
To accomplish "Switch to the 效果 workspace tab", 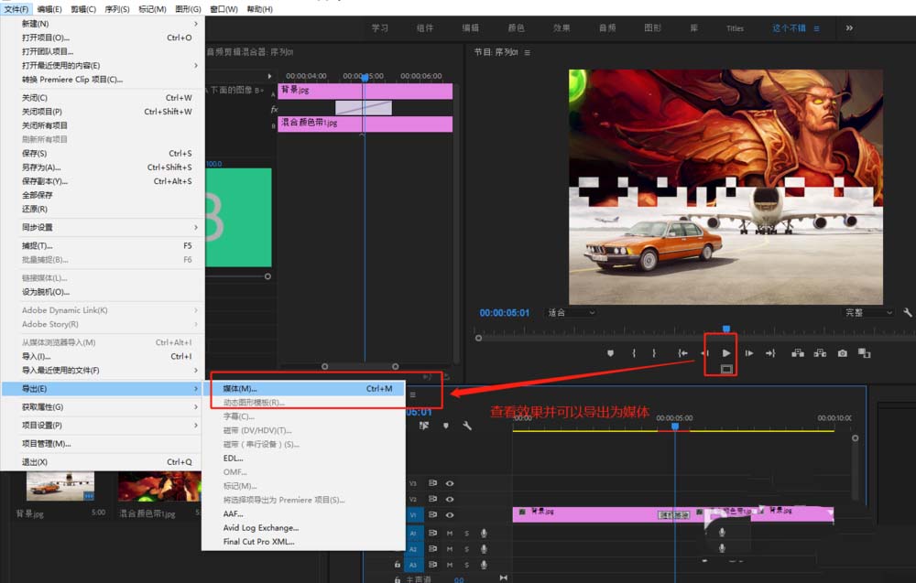I will 562,28.
